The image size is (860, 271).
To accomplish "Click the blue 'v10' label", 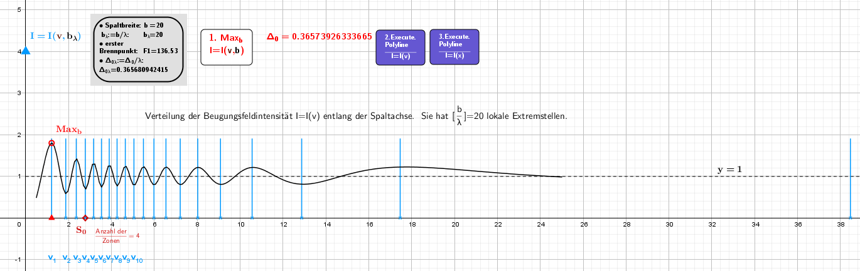I will point(138,258).
